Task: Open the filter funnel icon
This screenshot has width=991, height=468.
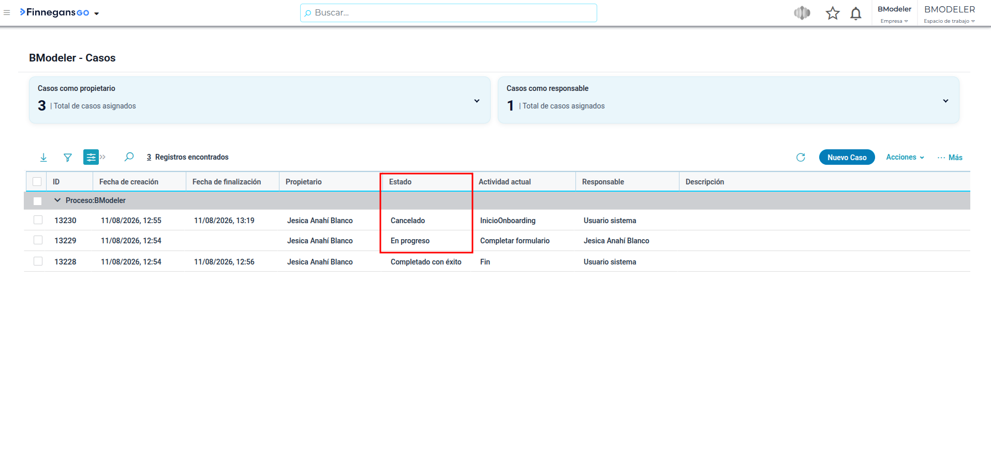Action: coord(68,157)
